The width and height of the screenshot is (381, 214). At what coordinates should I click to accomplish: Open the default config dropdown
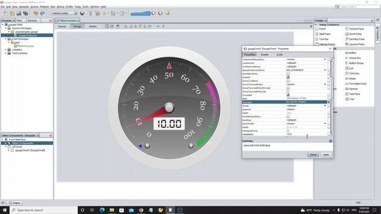(64, 13)
